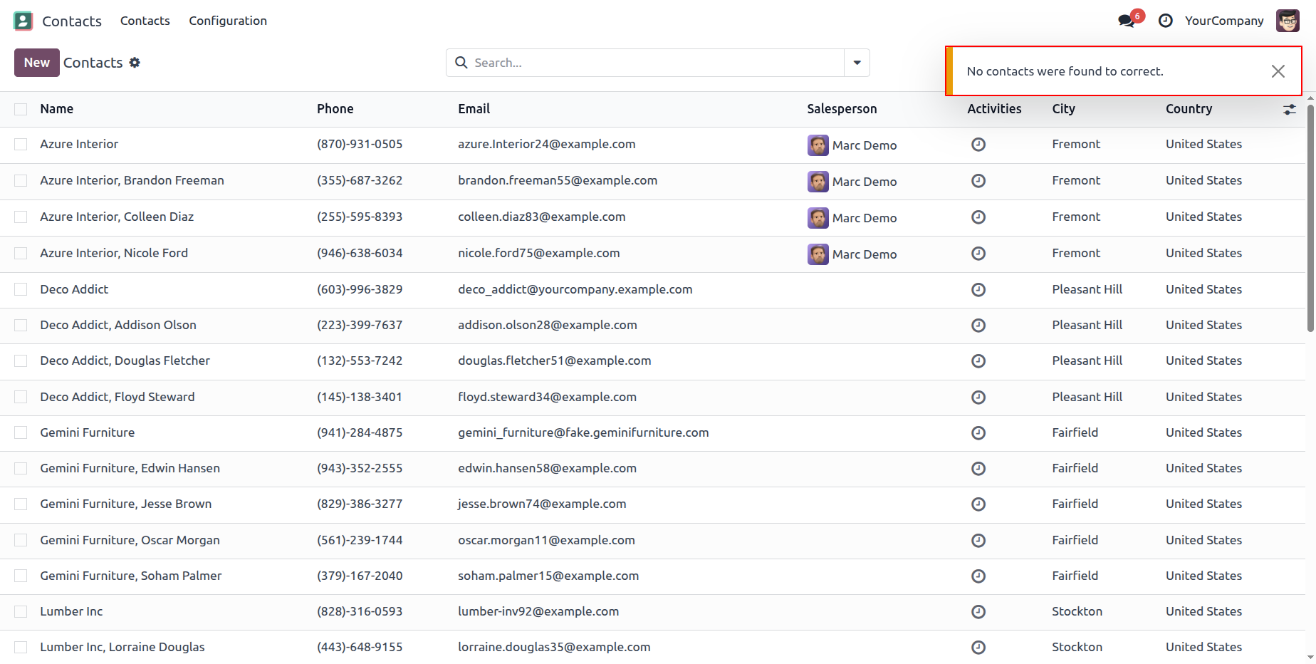Image resolution: width=1316 pixels, height=664 pixels.
Task: Open the YourCompany company switcher
Action: tap(1224, 21)
